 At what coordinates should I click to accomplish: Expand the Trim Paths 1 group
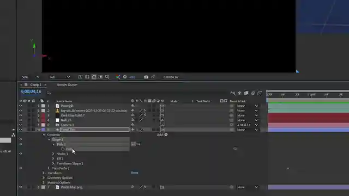49,168
